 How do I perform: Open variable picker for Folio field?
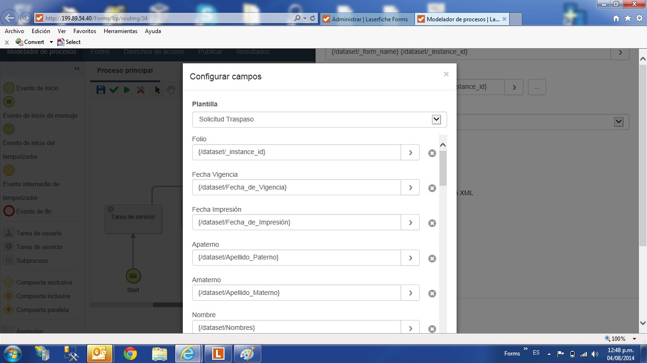pos(410,152)
